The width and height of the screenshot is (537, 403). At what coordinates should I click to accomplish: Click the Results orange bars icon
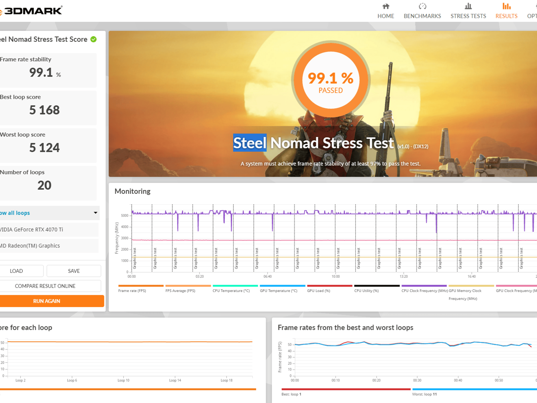506,6
